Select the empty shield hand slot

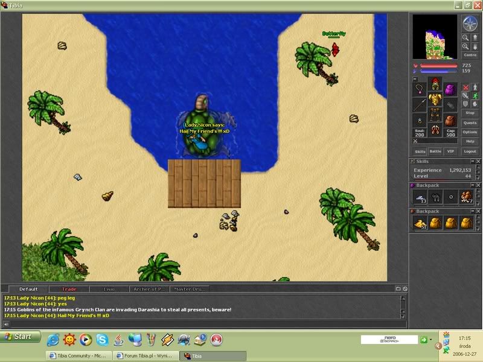(450, 105)
